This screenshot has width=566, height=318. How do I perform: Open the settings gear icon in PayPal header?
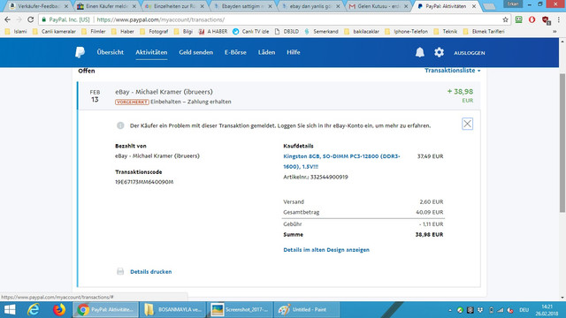439,53
